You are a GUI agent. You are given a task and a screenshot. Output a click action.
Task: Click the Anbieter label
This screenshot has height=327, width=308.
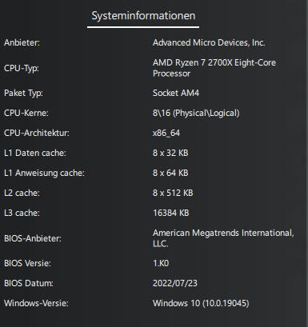[x=22, y=42]
